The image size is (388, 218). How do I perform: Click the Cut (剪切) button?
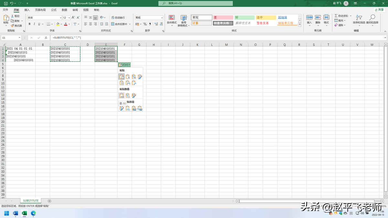(15, 16)
